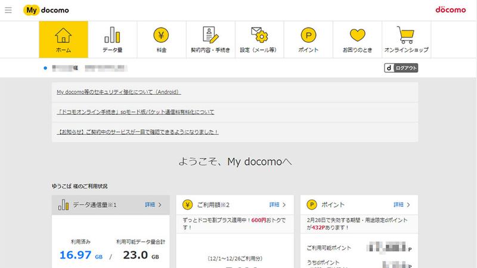Click the 利用可能データ量合計 label
This screenshot has width=477, height=268.
(141, 242)
